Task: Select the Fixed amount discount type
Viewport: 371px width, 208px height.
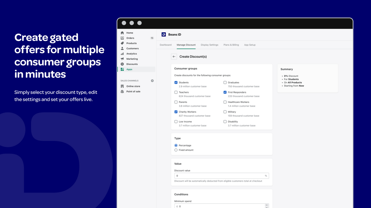Action: 176,150
